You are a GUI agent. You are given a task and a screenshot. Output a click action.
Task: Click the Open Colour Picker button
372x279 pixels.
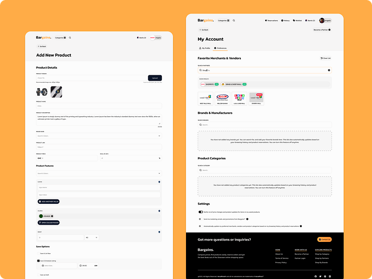tap(48, 223)
